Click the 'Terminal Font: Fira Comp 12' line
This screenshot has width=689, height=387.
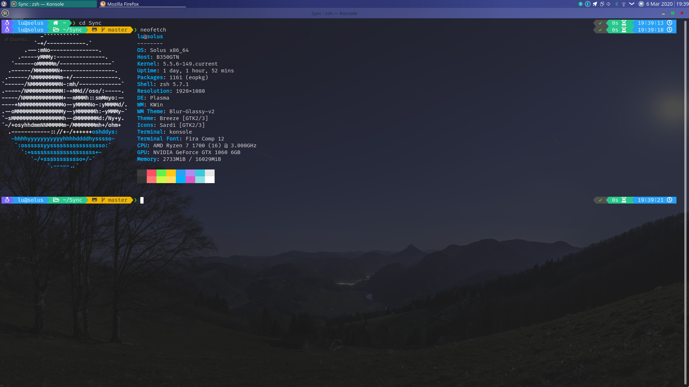(181, 139)
